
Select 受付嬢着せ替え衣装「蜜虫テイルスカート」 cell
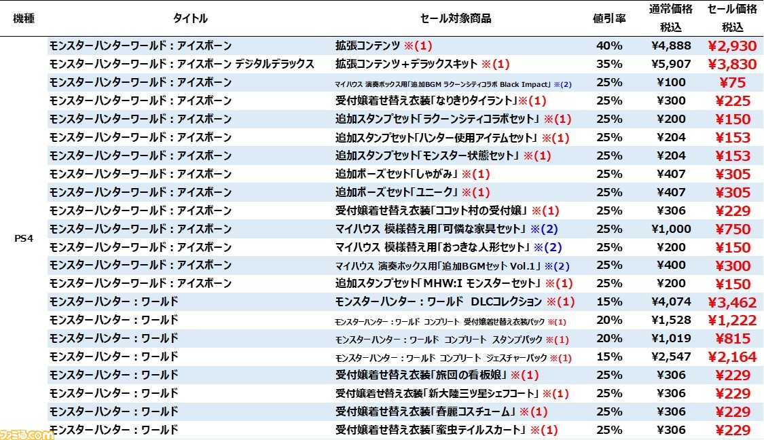pos(446,430)
